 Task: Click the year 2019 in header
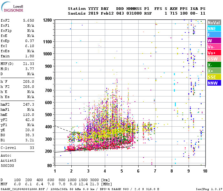[93, 13]
